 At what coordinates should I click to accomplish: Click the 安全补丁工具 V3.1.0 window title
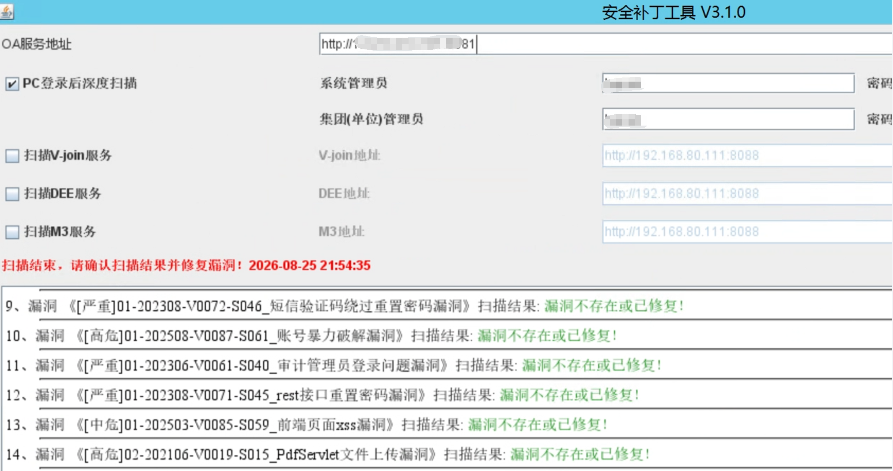(x=674, y=12)
